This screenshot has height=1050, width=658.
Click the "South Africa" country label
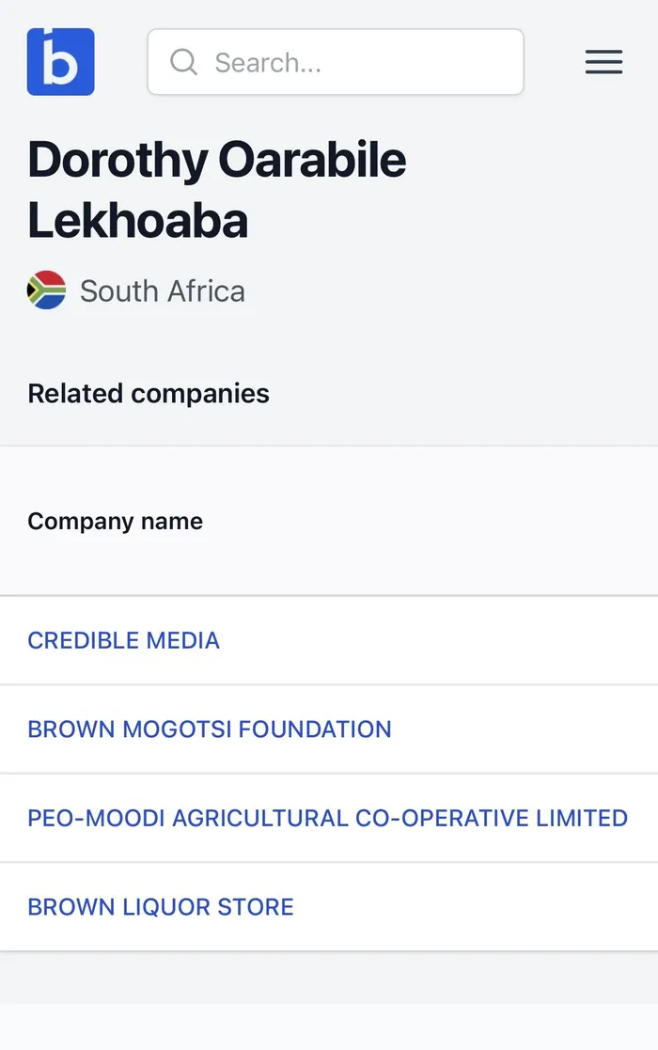point(162,291)
